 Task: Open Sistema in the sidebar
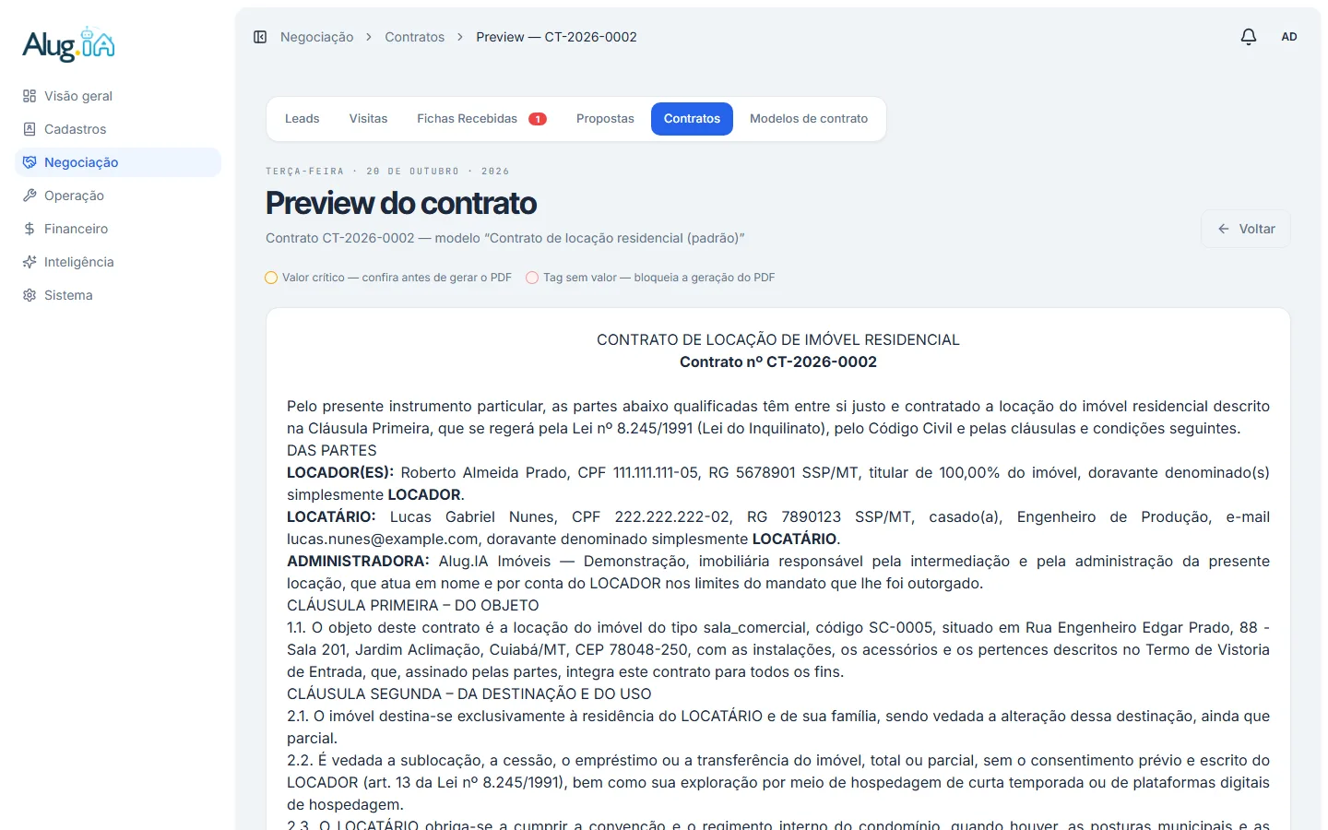pyautogui.click(x=118, y=295)
